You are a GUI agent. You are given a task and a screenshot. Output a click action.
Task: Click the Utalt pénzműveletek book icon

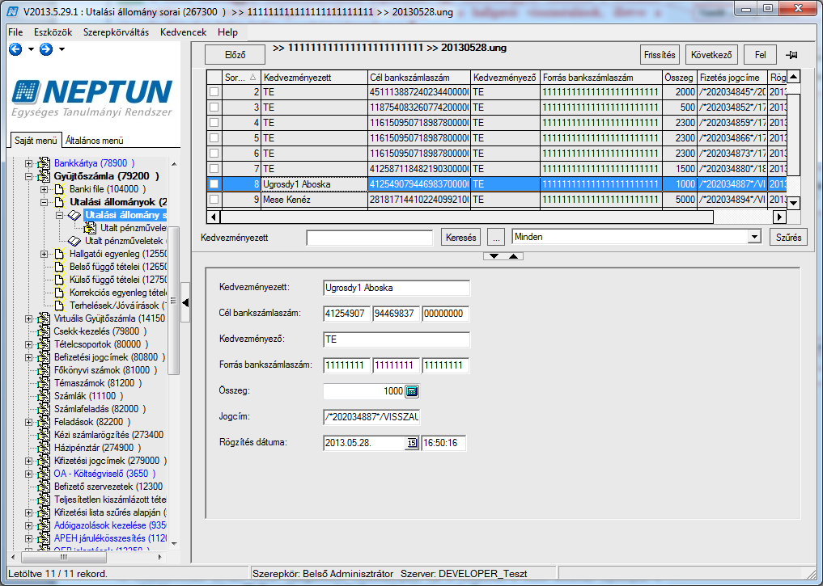74,241
